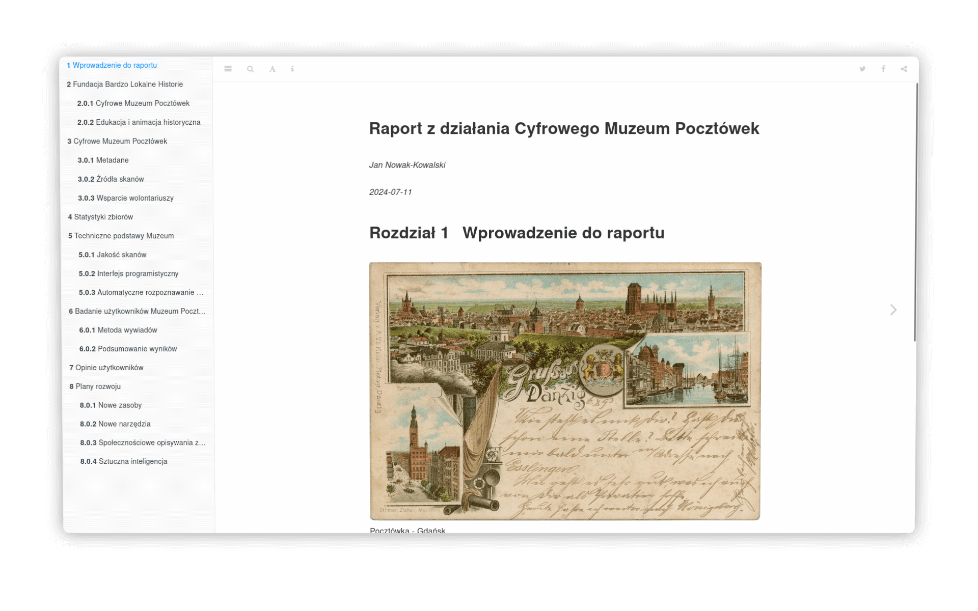Select 6.0.2 Podsumowanie wyników
The height and width of the screenshot is (611, 978).
128,349
